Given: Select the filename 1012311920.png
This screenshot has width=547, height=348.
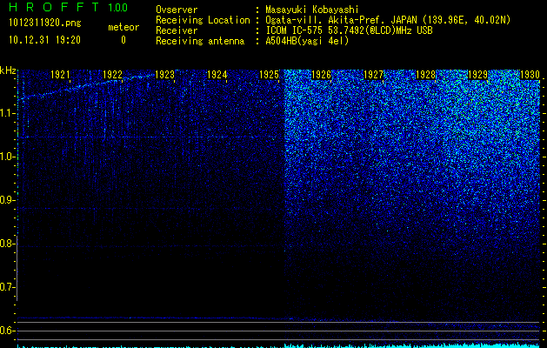Looking at the screenshot, I should pos(45,23).
